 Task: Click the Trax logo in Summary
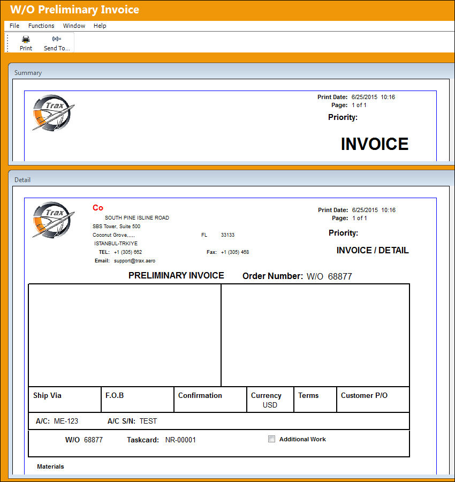53,113
